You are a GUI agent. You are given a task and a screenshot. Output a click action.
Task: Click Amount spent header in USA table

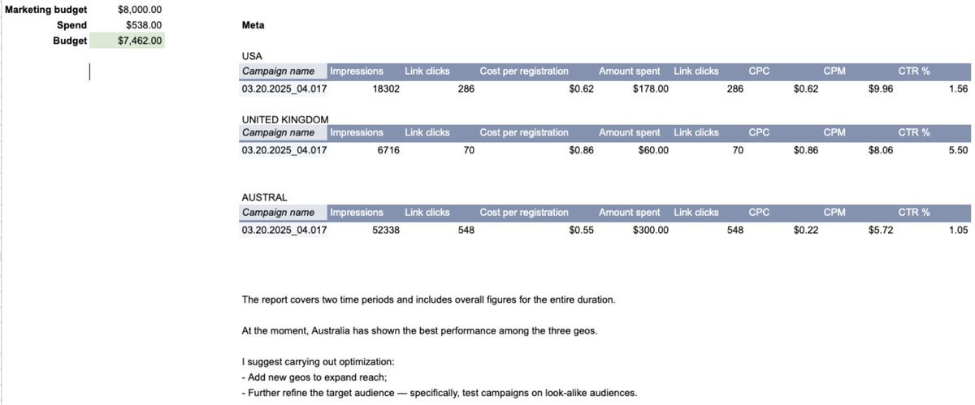pyautogui.click(x=630, y=71)
